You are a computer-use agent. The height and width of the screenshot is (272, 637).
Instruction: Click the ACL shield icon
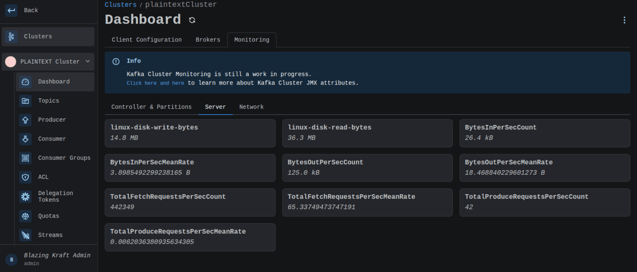click(x=25, y=177)
